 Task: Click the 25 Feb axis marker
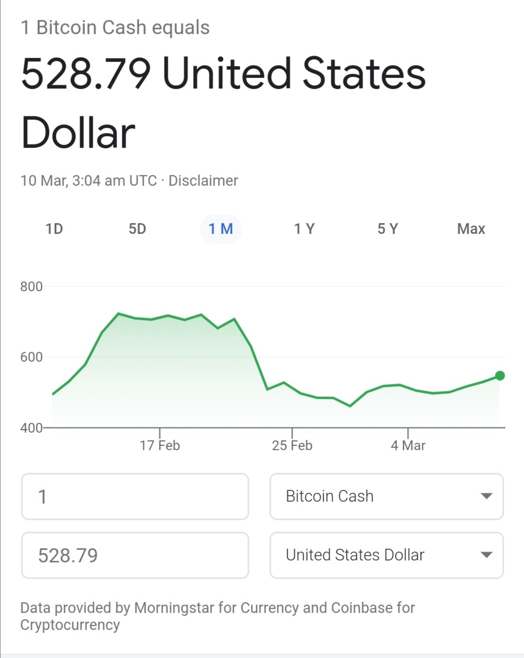[x=292, y=445]
